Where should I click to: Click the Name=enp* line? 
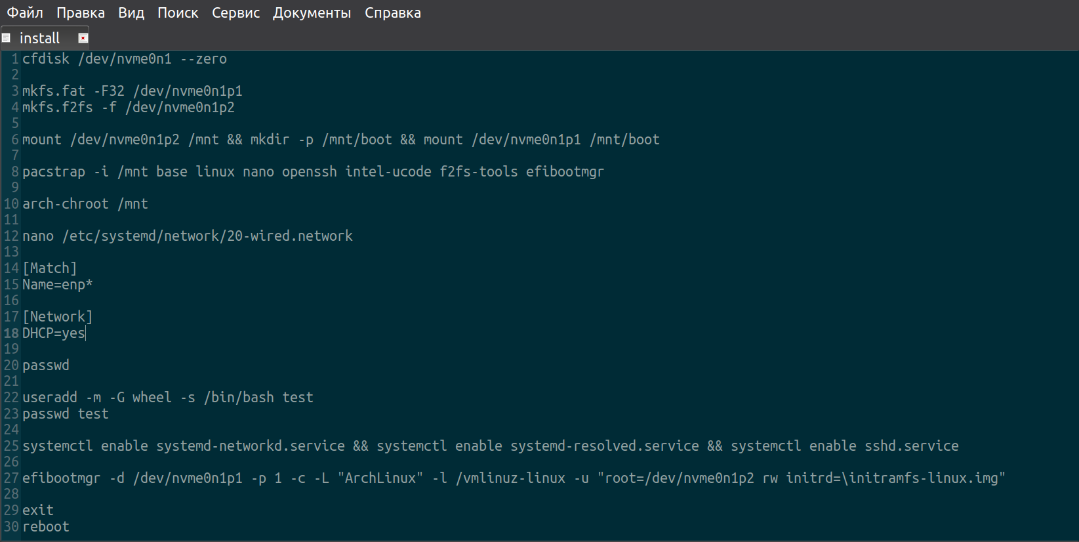coord(58,285)
